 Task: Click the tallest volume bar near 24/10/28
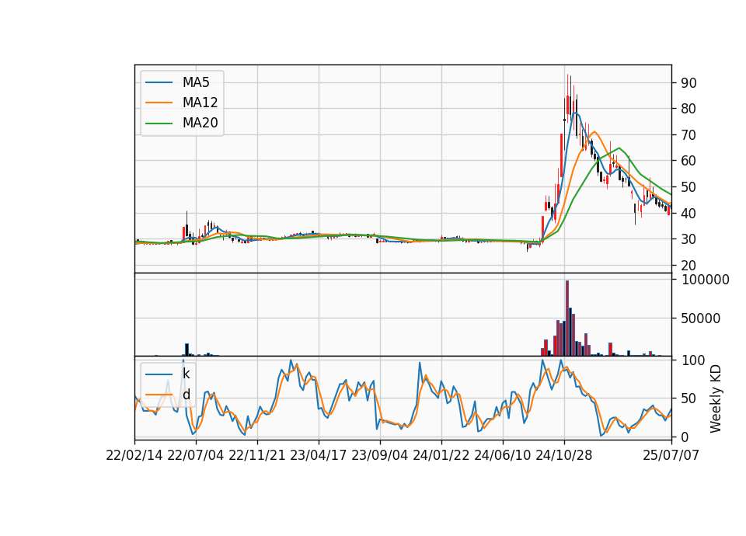point(567,318)
